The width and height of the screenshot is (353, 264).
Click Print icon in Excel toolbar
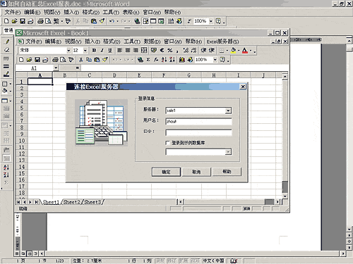click(x=55, y=60)
